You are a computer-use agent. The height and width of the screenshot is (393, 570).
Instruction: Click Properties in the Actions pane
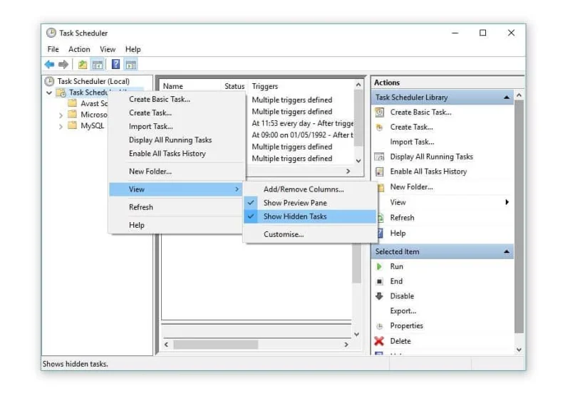(406, 326)
